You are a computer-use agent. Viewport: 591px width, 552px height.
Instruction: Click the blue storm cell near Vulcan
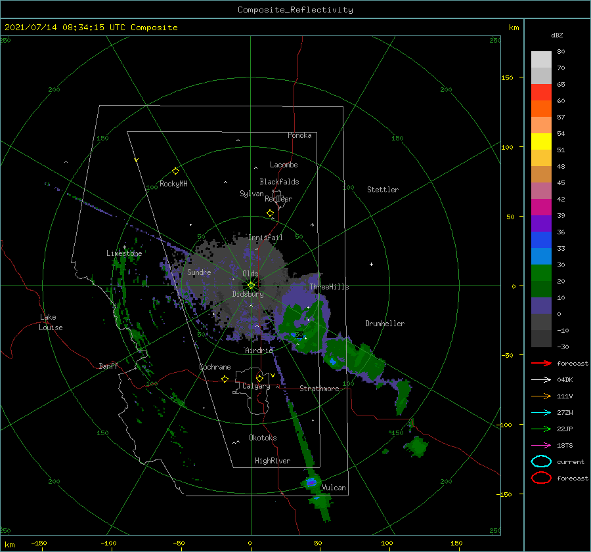click(x=311, y=482)
